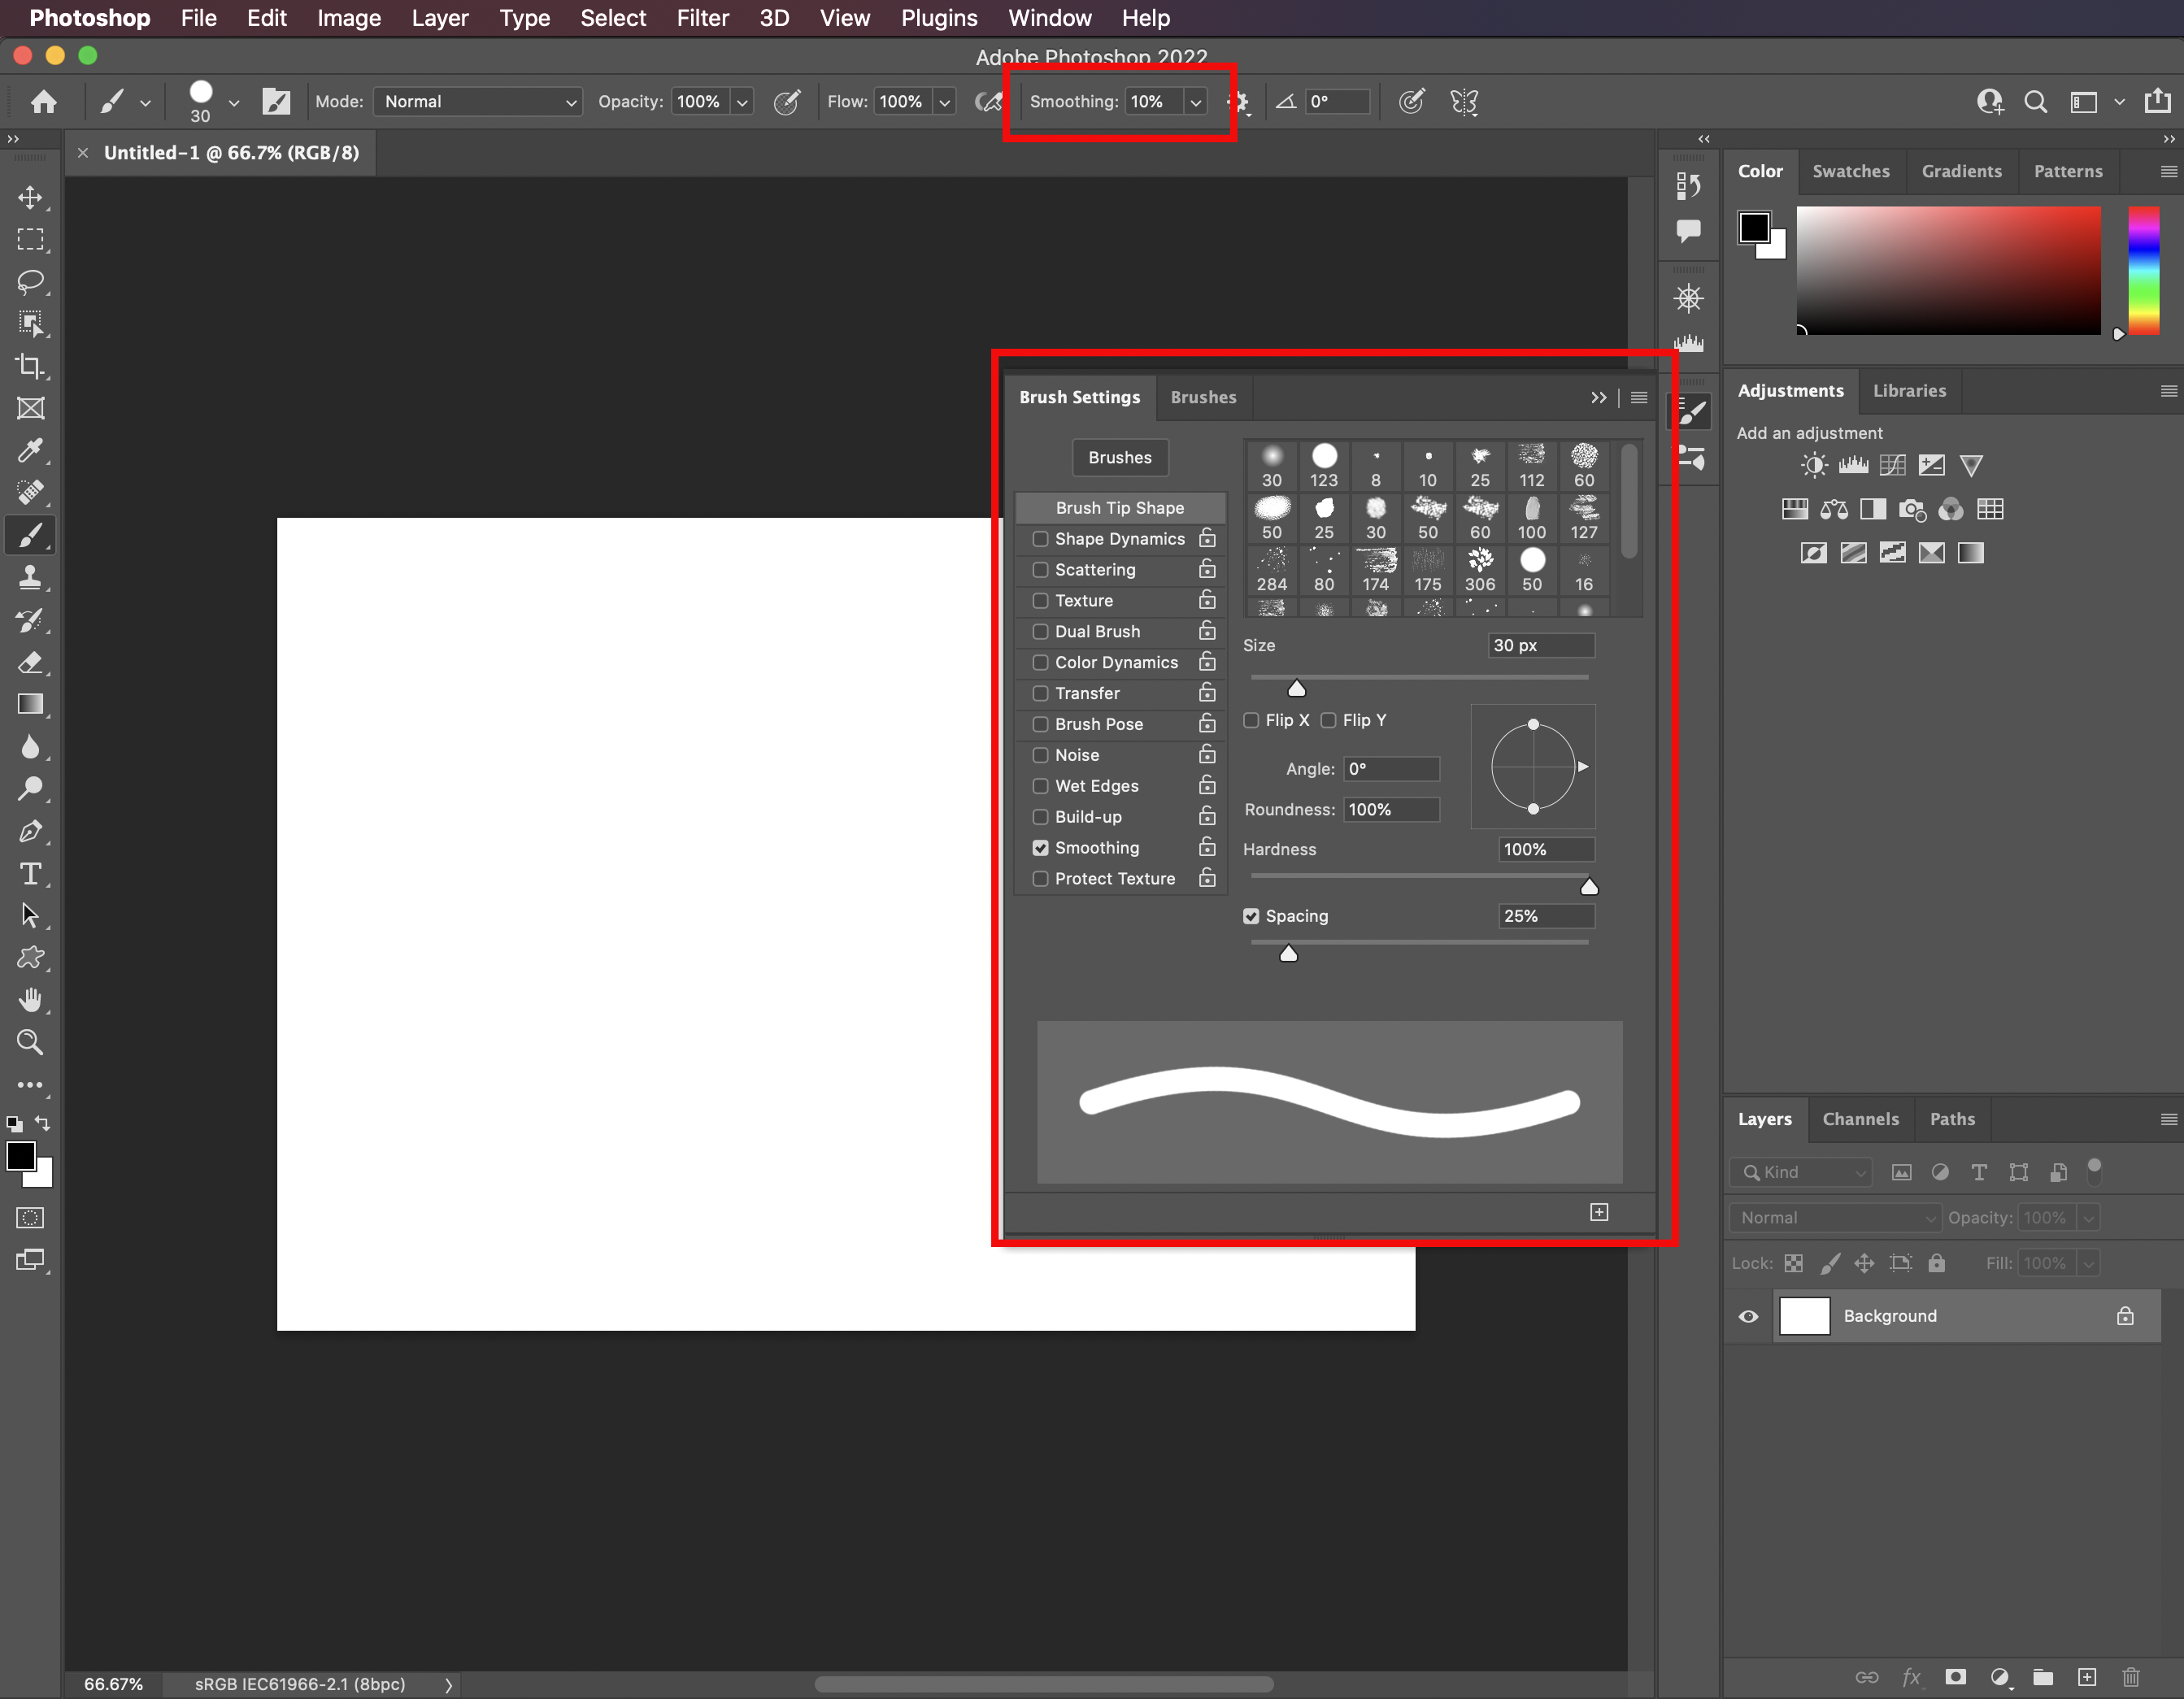
Task: Pick the Eyedropper tool
Action: pos(31,450)
